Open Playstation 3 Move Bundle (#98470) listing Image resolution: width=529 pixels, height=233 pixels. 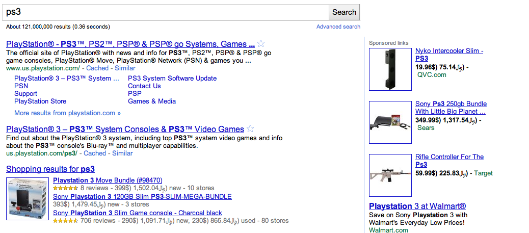tap(108, 180)
